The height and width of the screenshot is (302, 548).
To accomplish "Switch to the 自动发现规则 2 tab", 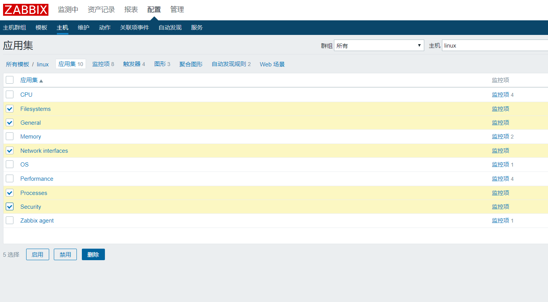I will (x=231, y=64).
